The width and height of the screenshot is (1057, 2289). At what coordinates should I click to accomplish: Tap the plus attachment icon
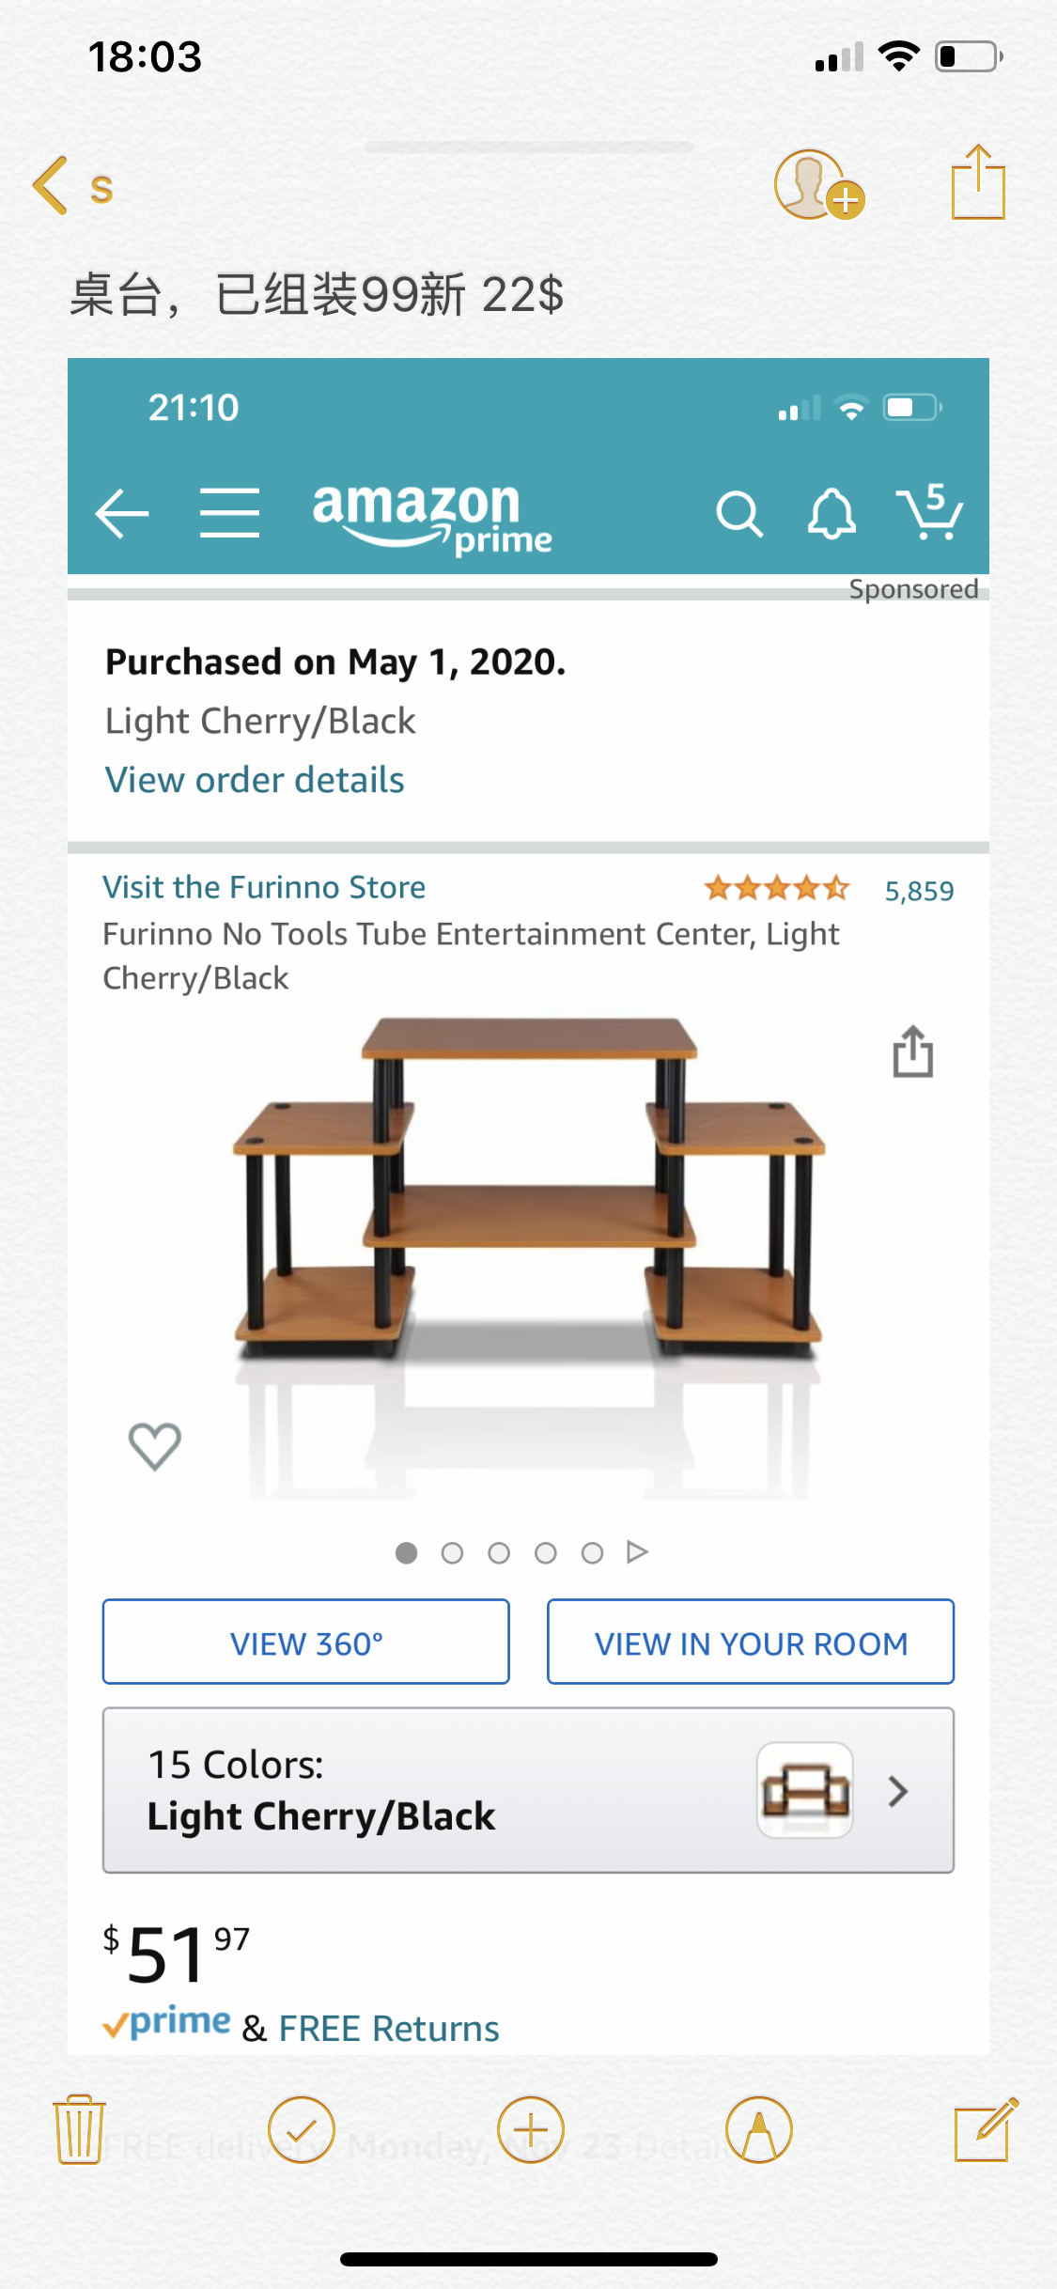[x=531, y=2129]
